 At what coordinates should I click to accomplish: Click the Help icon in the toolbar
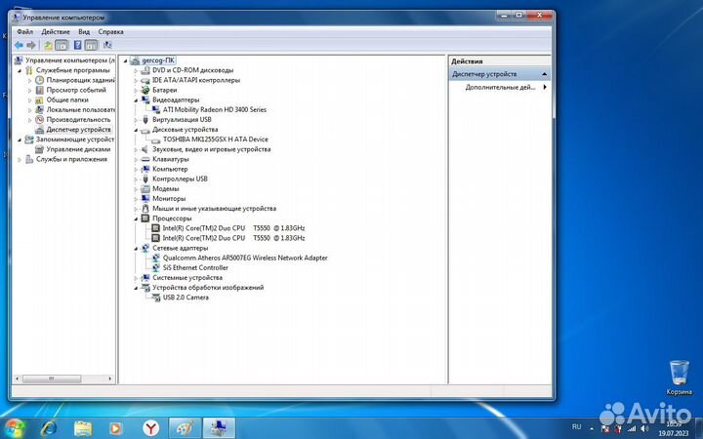77,45
